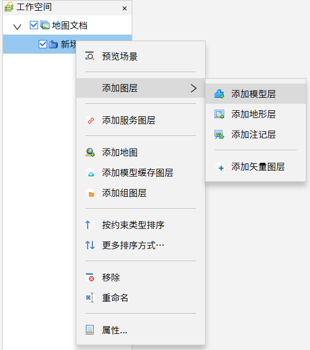This screenshot has height=350, width=310.
Task: Click the 添加注记层 annotation icon
Action: 219,134
